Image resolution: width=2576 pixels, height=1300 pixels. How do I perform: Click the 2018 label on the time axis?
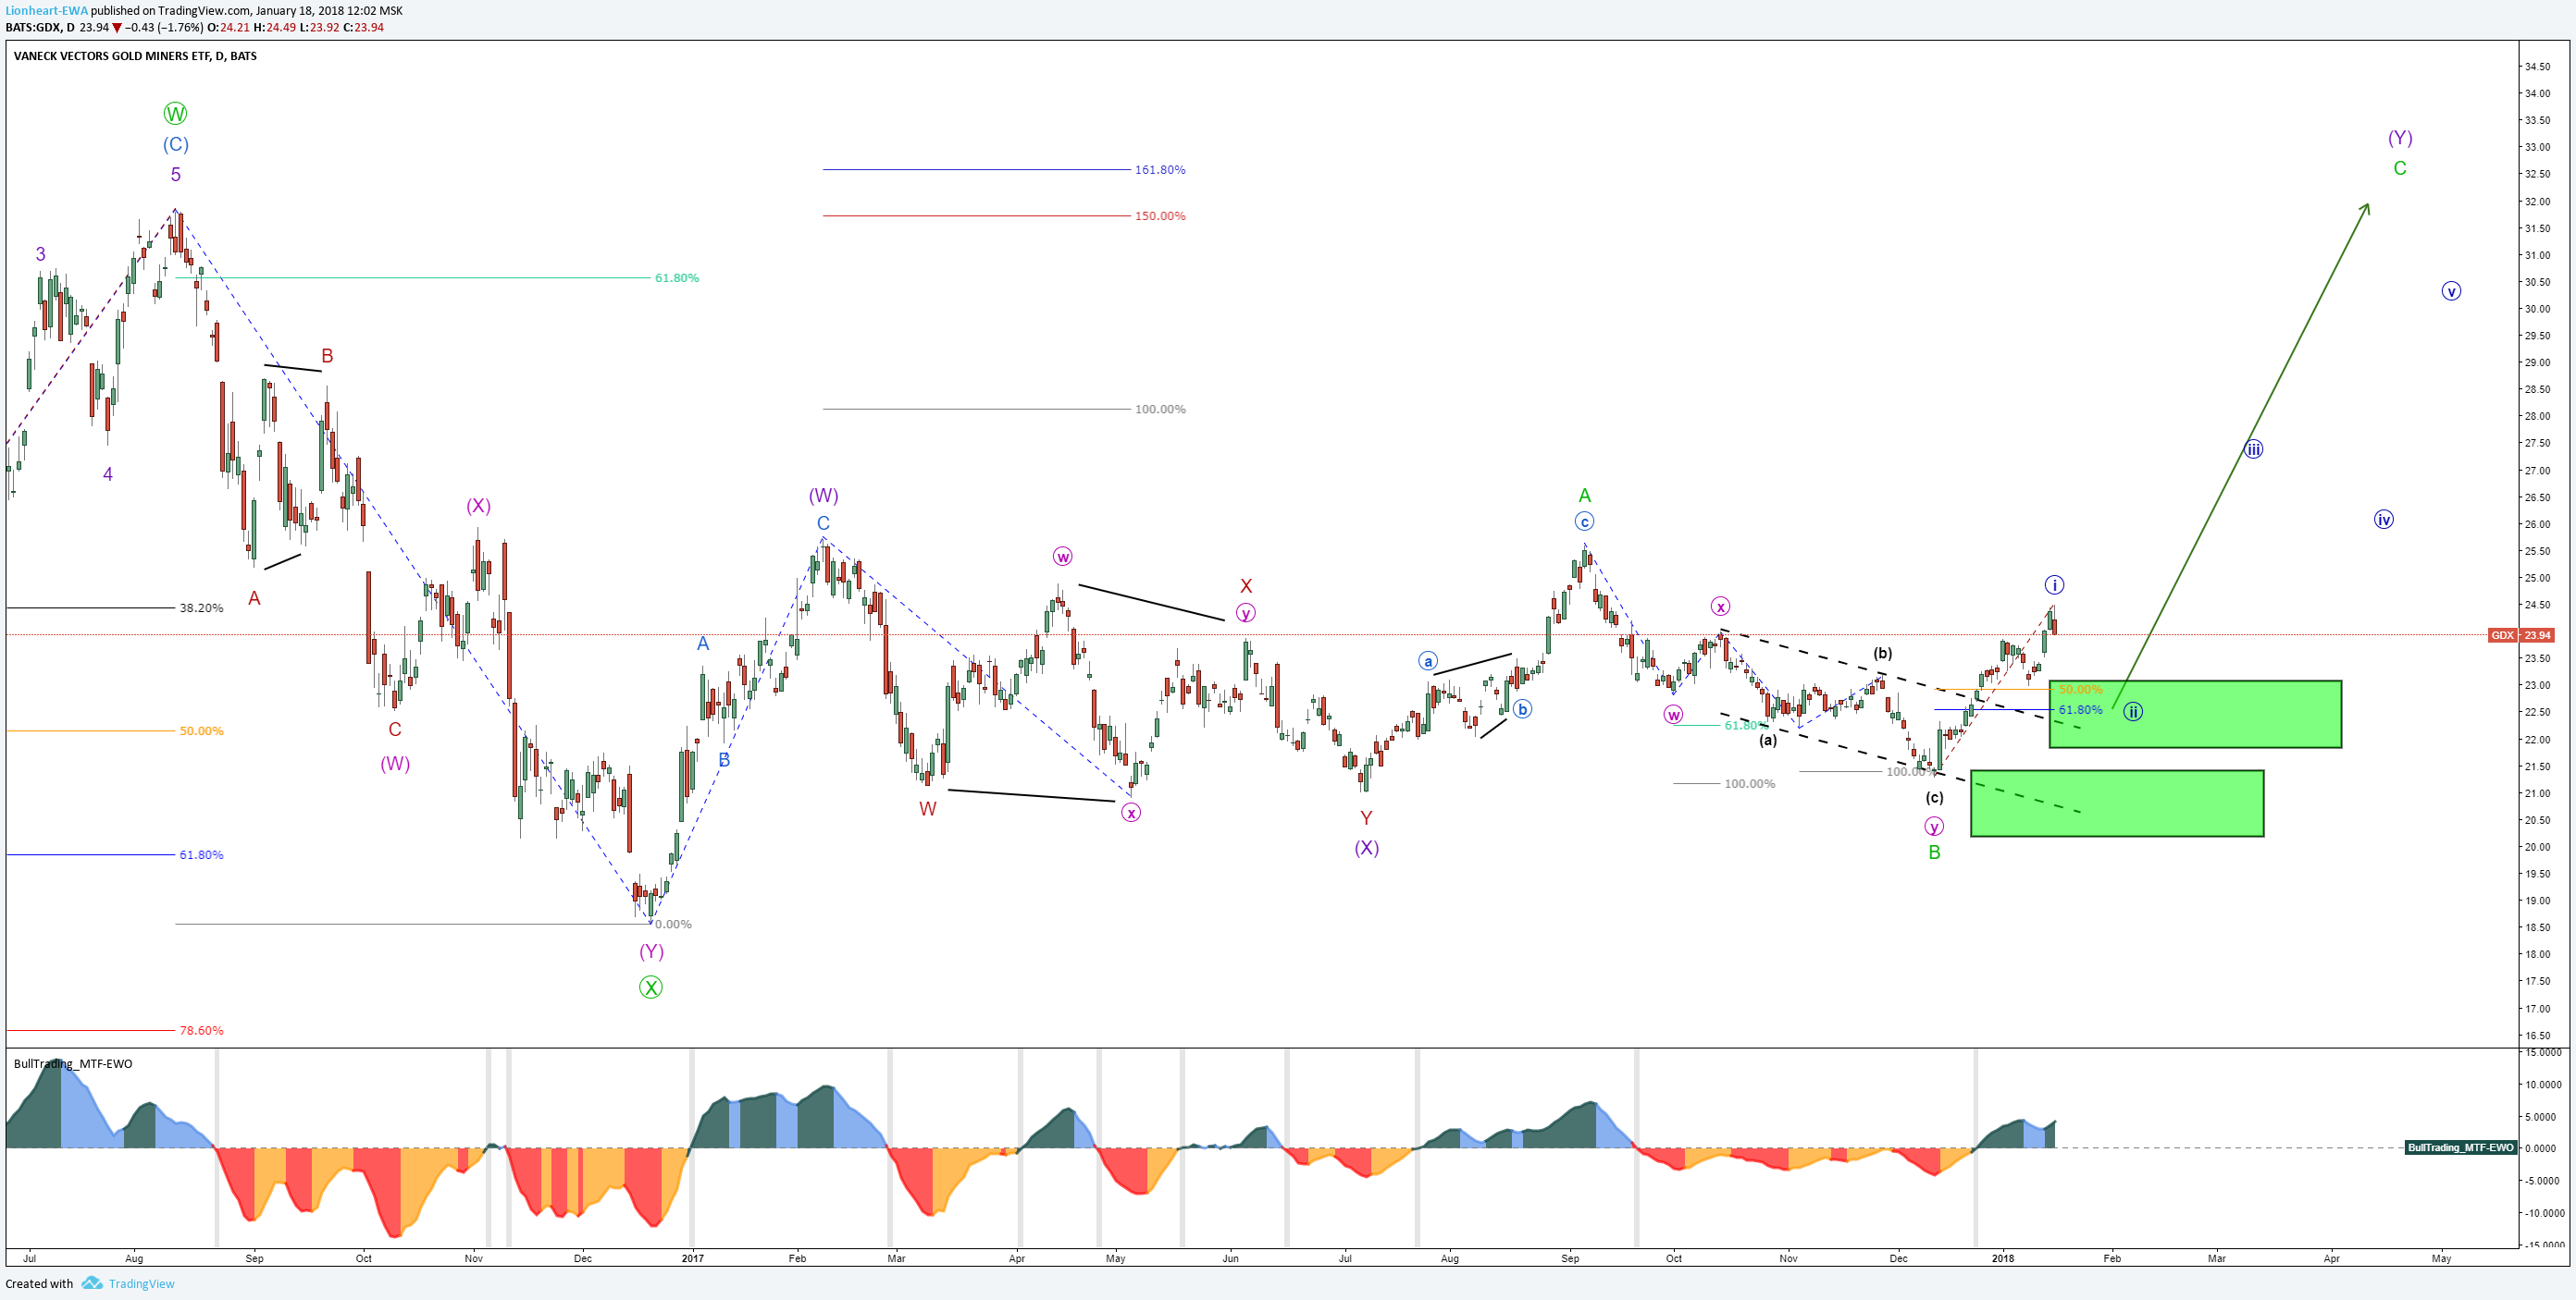pyautogui.click(x=2002, y=1258)
